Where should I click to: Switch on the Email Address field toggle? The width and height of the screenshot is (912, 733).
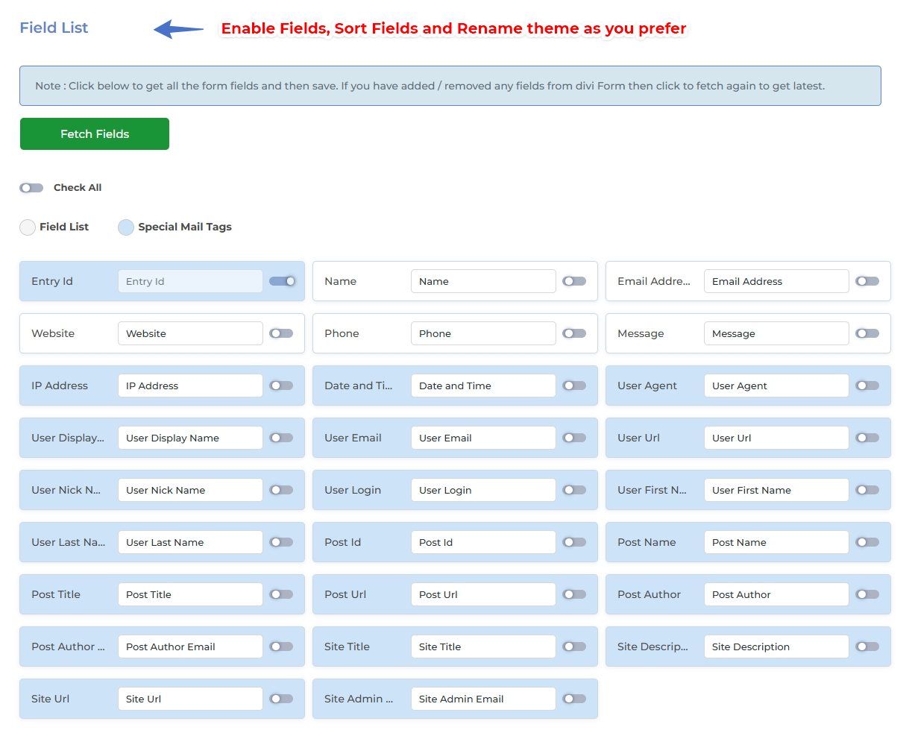coord(867,281)
